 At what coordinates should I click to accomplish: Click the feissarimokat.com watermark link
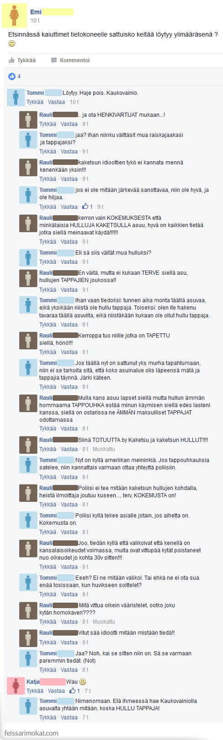(32, 733)
